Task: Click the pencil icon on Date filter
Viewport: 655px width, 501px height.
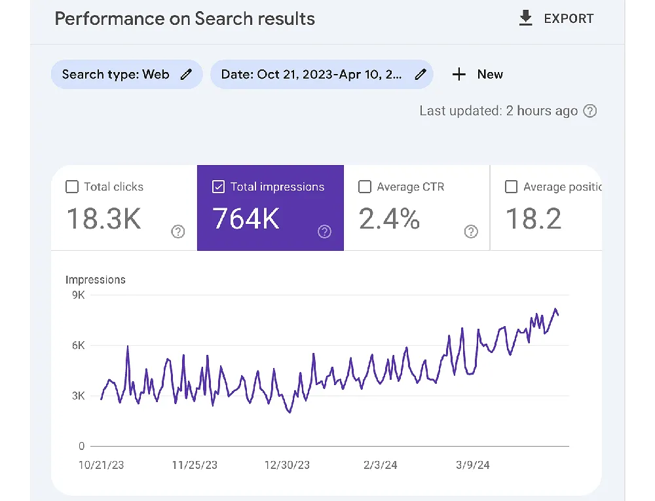Action: 420,75
